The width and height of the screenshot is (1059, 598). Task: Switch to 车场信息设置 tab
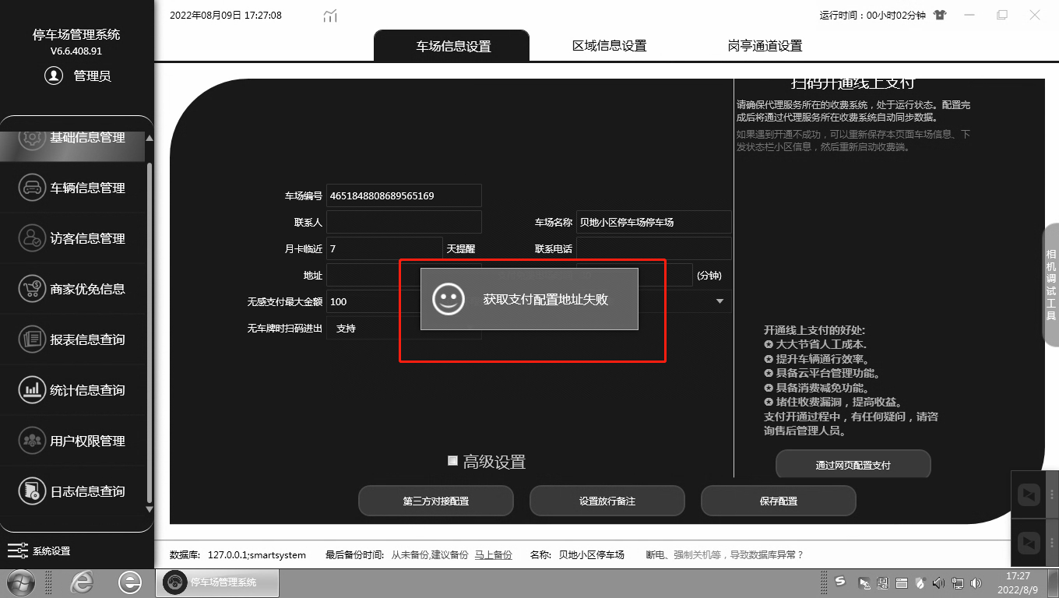point(452,46)
